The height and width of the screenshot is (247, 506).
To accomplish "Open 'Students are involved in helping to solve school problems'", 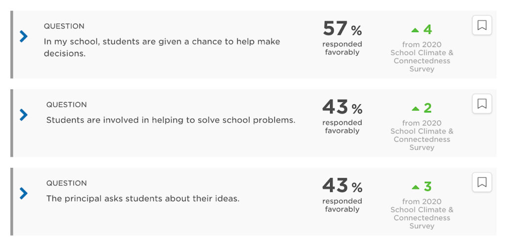I will coord(170,120).
